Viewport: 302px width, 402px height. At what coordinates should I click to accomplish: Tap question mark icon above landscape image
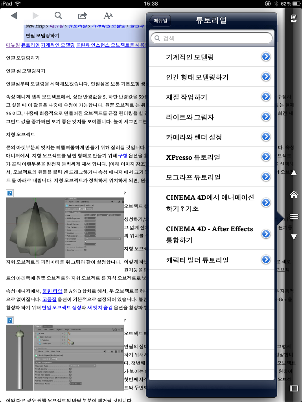10,193
